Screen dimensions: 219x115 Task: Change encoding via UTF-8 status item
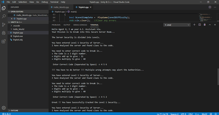(183, 114)
